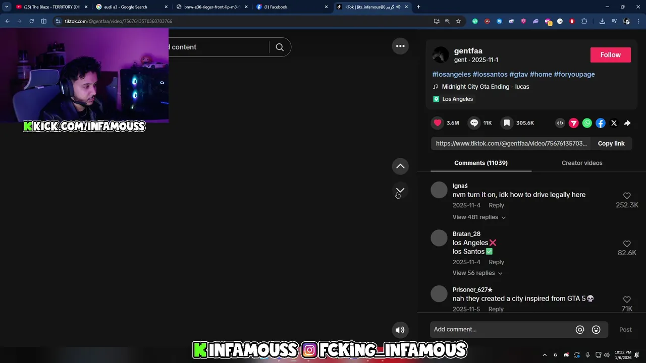Send to friends via red paper-plane icon
The image size is (646, 363).
click(574, 123)
